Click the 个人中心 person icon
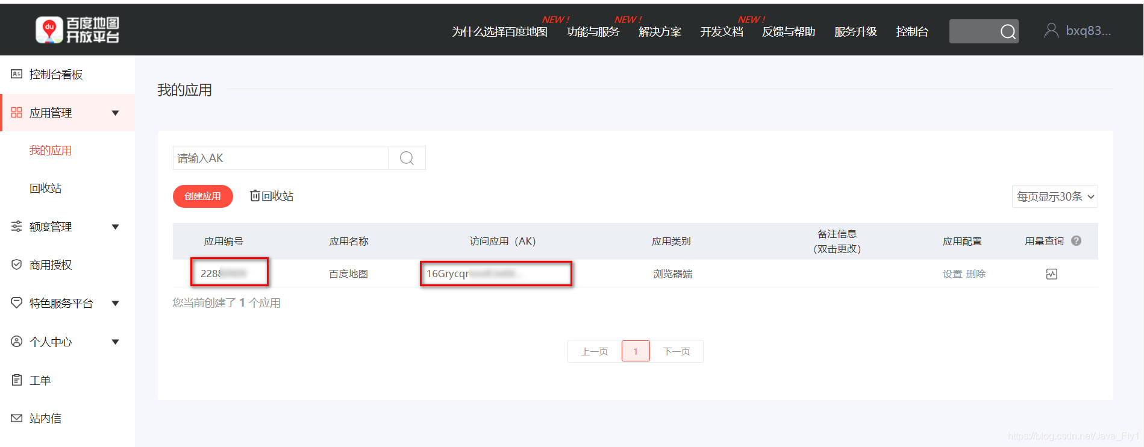This screenshot has width=1144, height=447. 17,342
